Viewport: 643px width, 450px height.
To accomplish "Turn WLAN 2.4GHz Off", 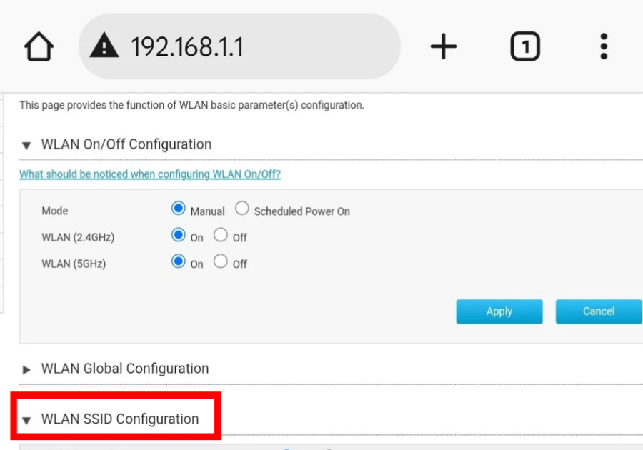I will (221, 235).
